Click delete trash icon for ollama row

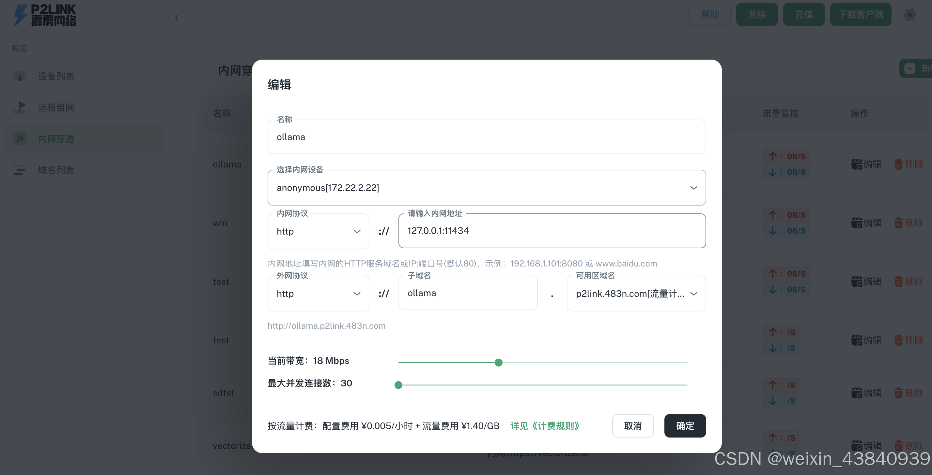(x=898, y=164)
